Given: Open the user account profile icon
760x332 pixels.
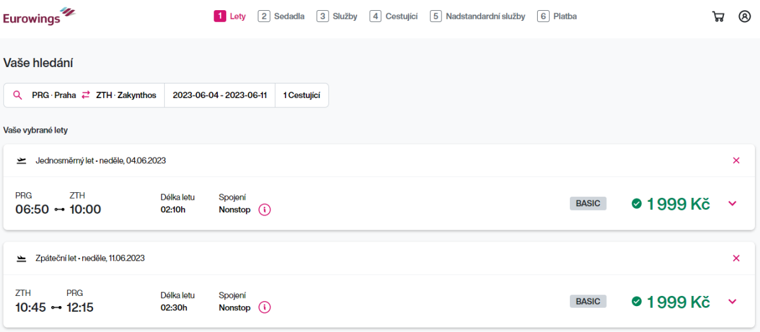Looking at the screenshot, I should click(x=744, y=16).
